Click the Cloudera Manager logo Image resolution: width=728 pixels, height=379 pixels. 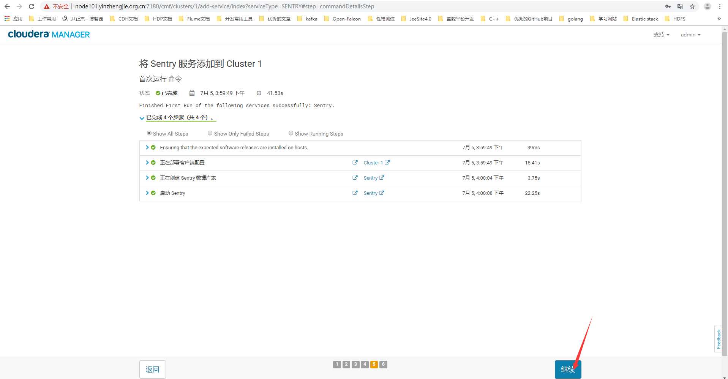[49, 34]
